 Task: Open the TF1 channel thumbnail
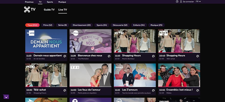(91, 75)
